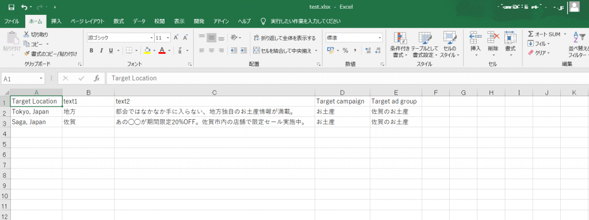This screenshot has height=220, width=589.
Task: Toggle Underline formatting
Action: pyautogui.click(x=111, y=50)
